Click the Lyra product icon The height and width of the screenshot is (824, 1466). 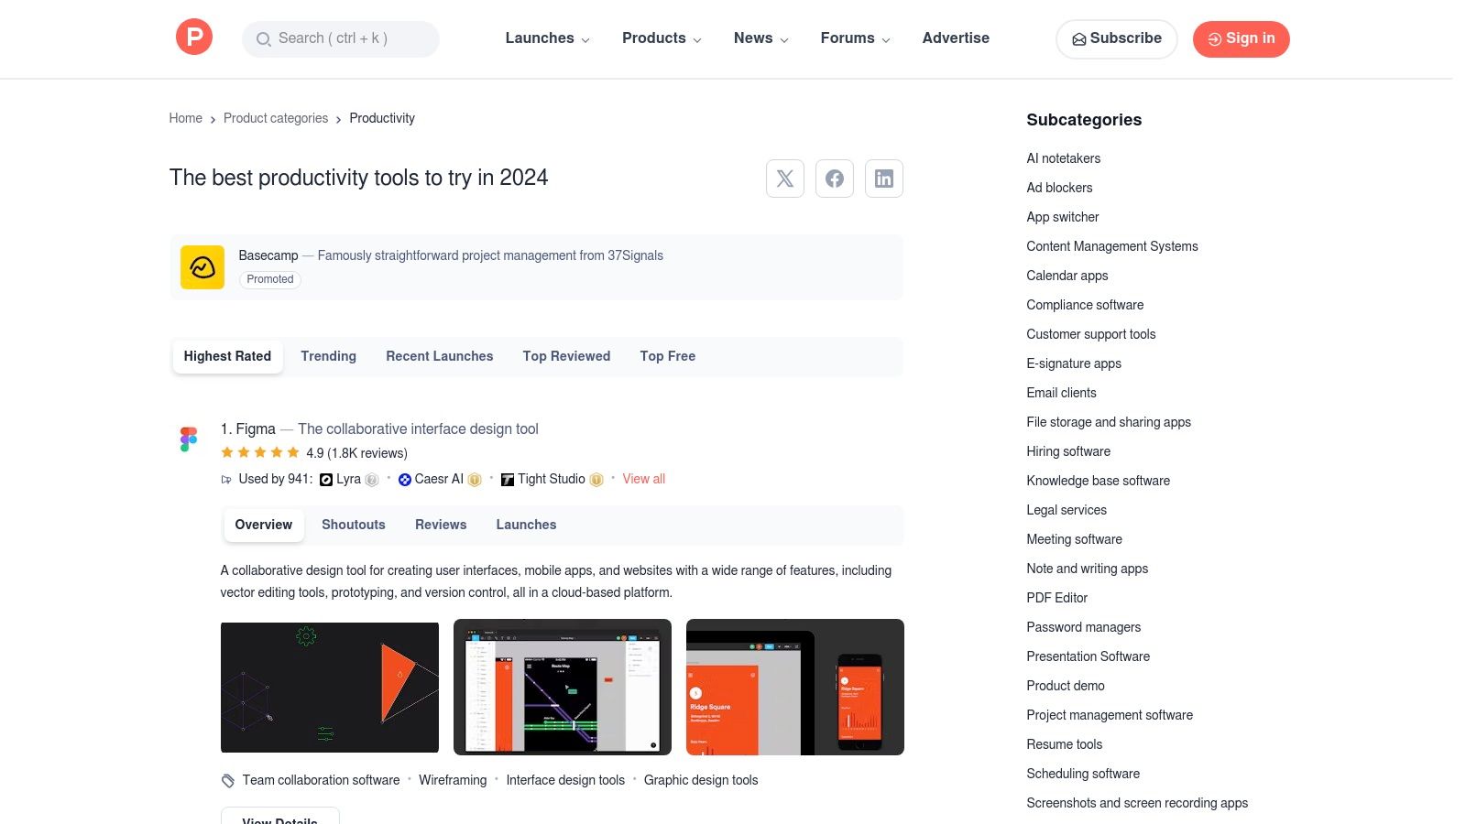coord(326,480)
